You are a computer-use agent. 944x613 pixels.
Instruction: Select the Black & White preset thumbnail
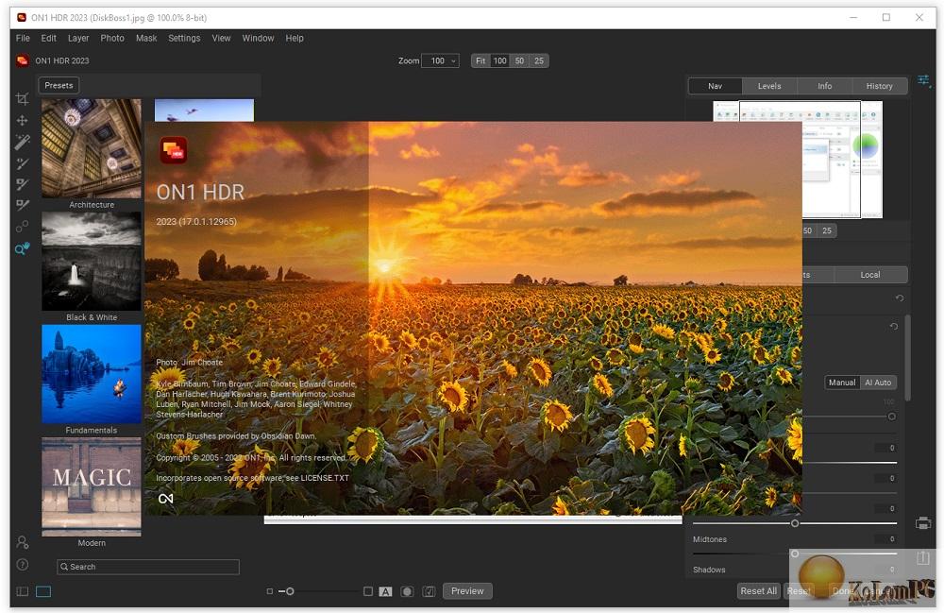(92, 262)
